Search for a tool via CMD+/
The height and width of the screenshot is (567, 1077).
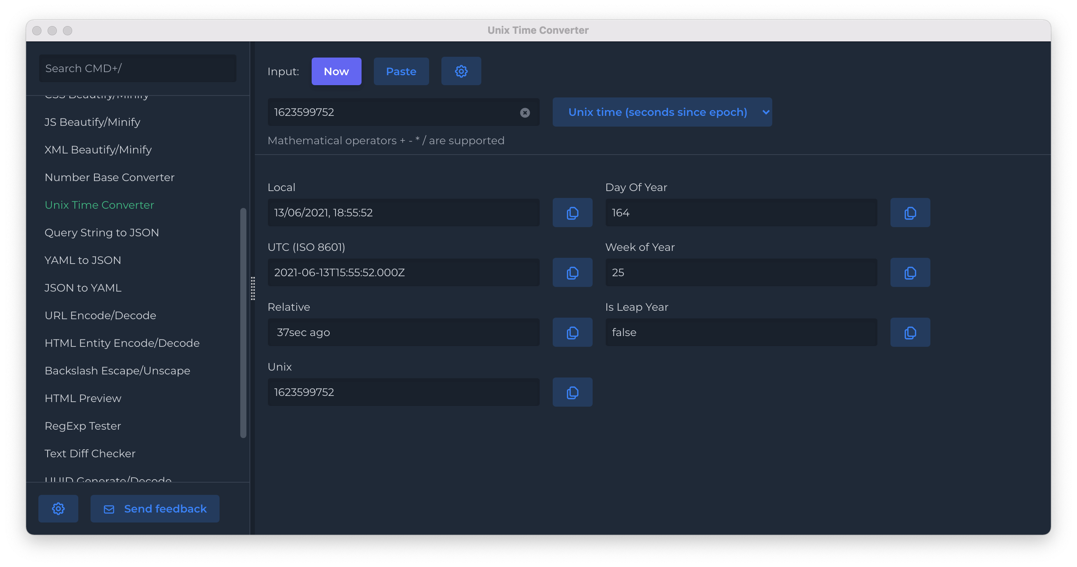click(137, 68)
